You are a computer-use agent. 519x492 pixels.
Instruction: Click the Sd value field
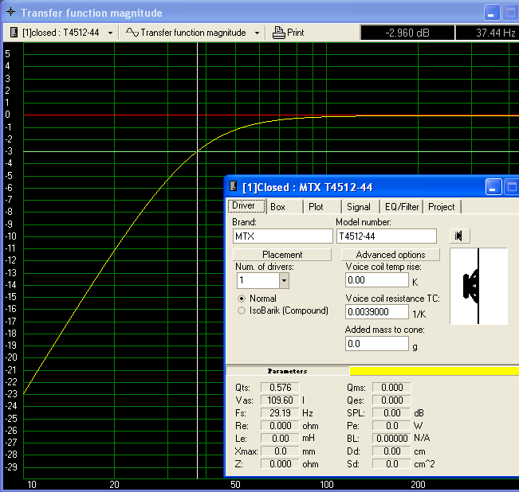391,464
